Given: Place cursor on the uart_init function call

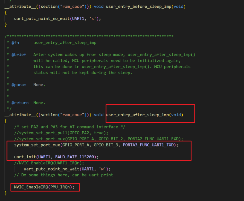Looking at the screenshot, I should (x=25, y=157).
